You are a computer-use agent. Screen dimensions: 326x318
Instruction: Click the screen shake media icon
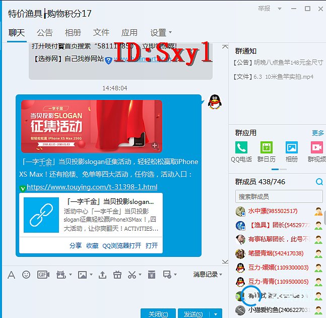tap(61, 275)
